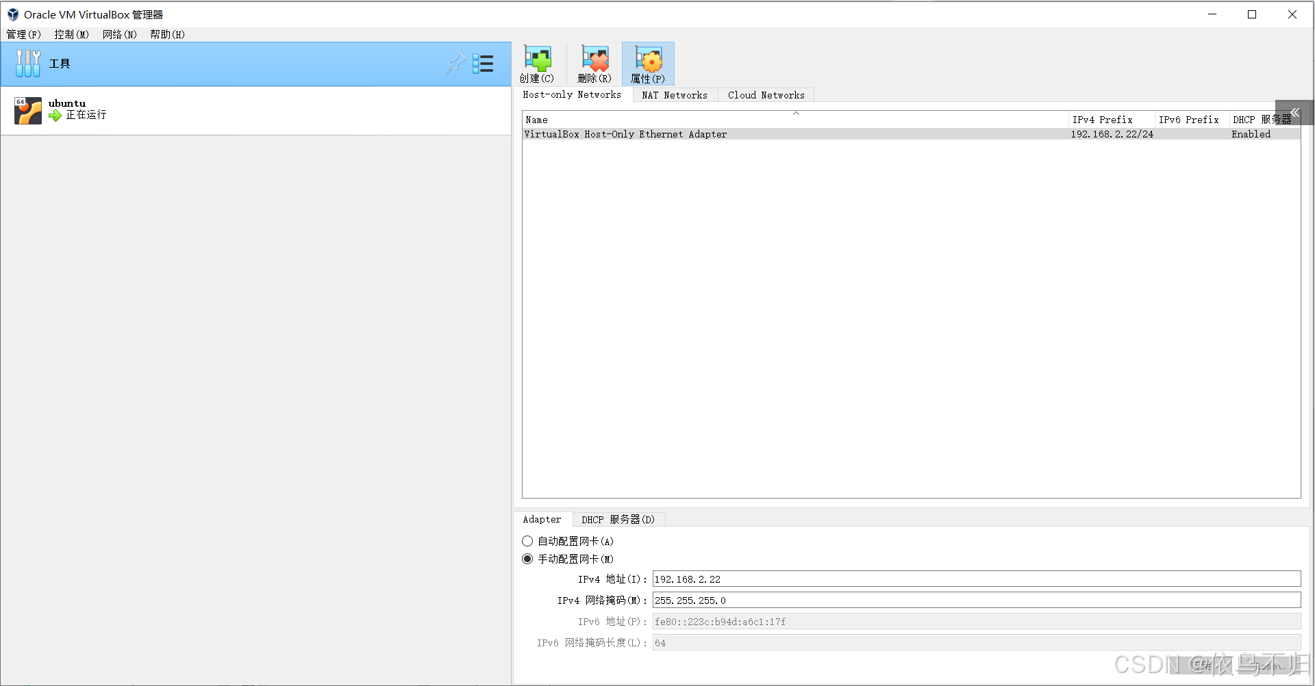Close the VirtualBox Manager window
1315x686 pixels.
coord(1292,14)
